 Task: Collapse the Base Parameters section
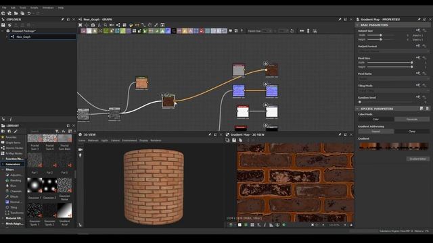coord(357,25)
